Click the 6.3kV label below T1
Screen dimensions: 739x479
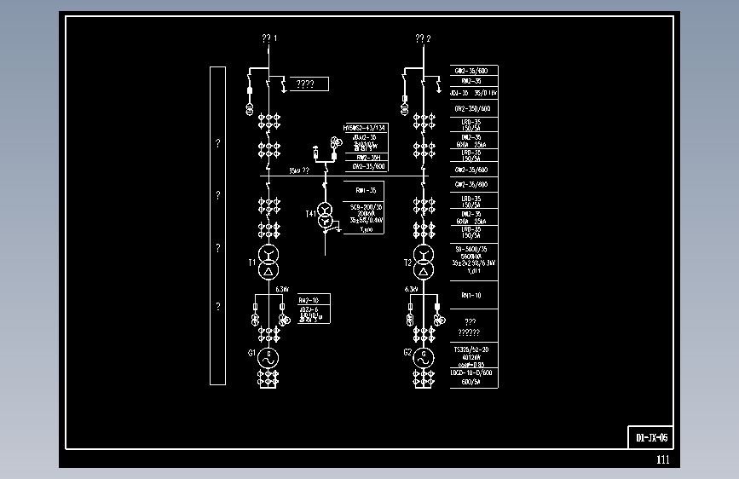(282, 290)
